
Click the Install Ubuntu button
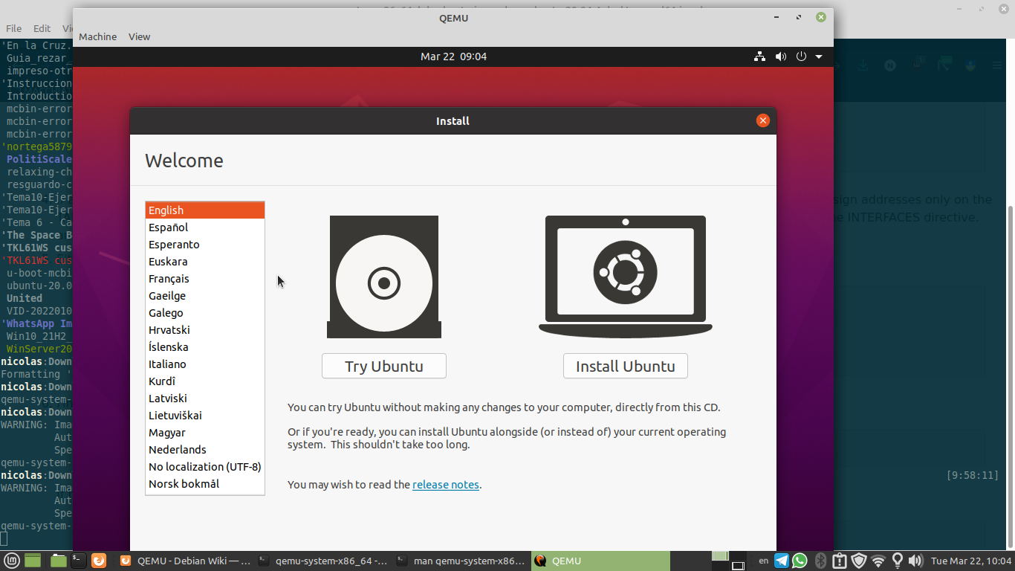pyautogui.click(x=625, y=366)
